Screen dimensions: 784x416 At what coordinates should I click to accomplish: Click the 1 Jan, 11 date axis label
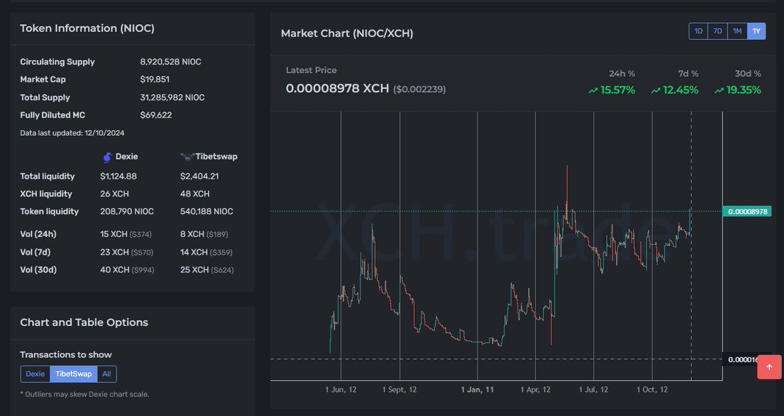pos(477,389)
